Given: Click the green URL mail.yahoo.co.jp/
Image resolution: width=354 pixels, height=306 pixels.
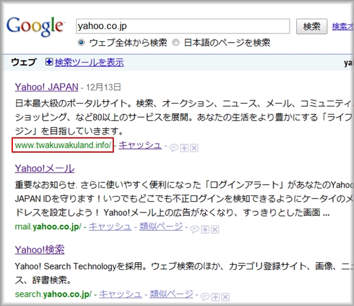Looking at the screenshot, I should point(48,227).
